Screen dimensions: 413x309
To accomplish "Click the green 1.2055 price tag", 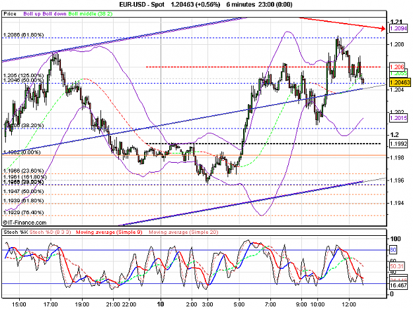I will click(398, 74).
